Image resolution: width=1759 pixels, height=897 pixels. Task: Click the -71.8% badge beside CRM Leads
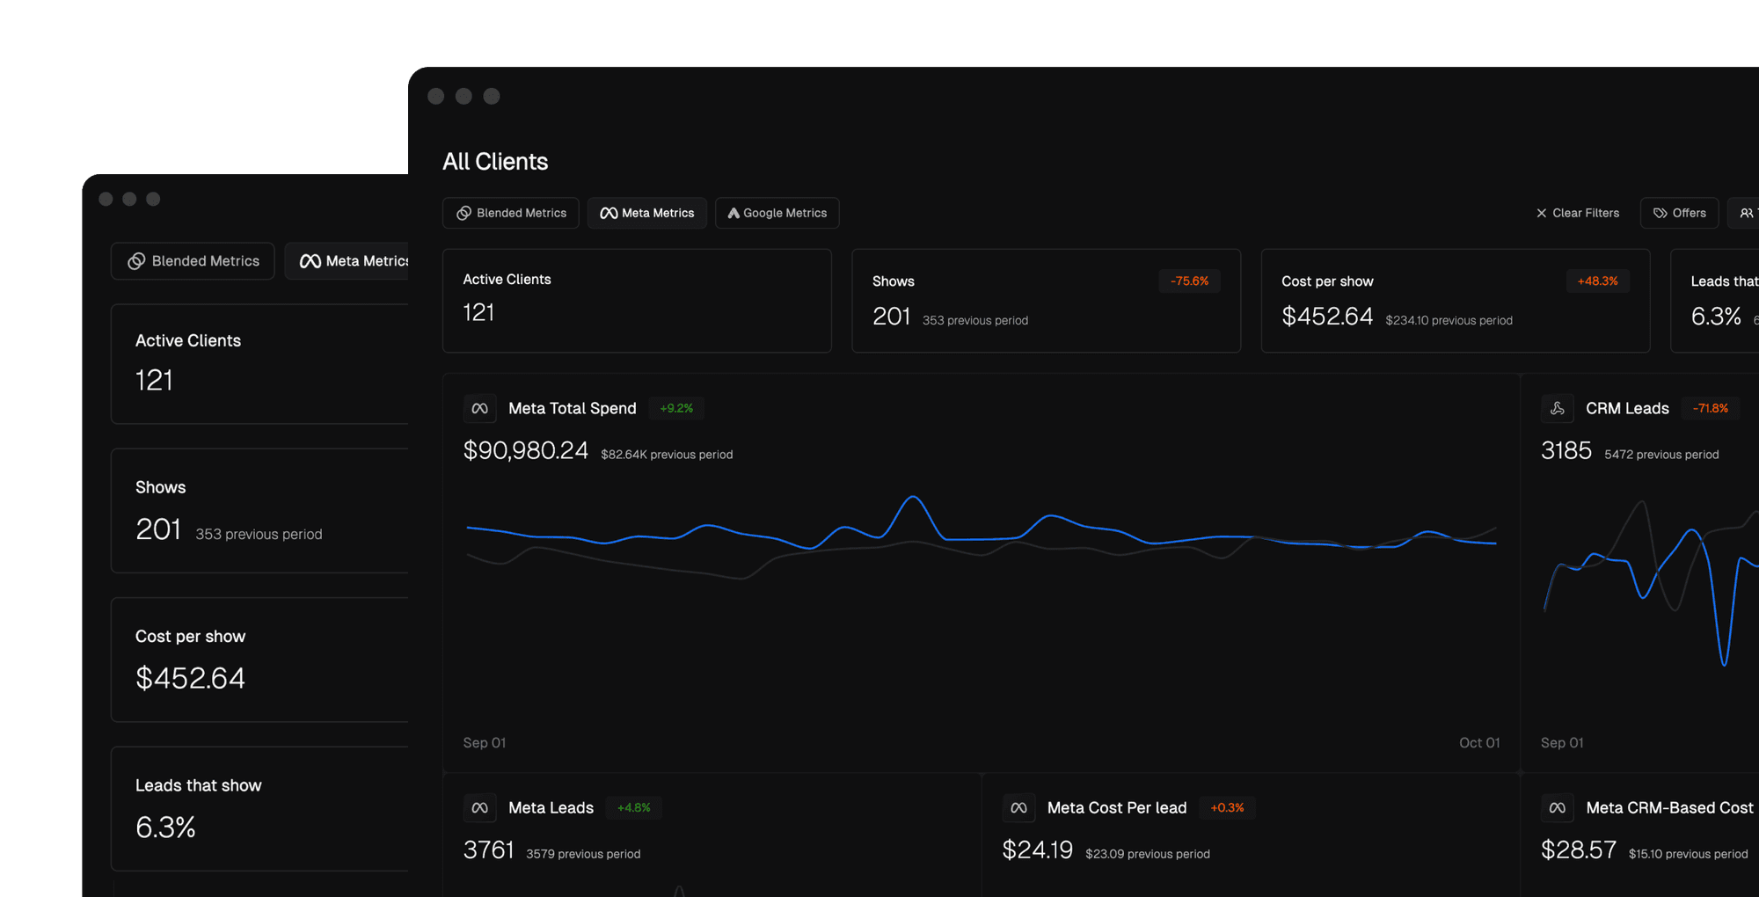point(1710,408)
